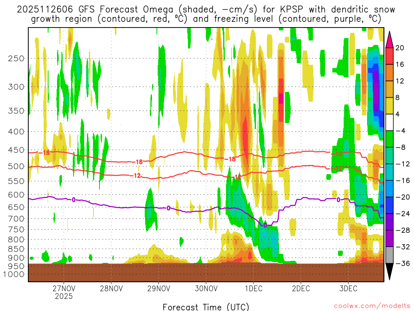
Task: Click the colorbar value label 16
Action: [x=400, y=64]
